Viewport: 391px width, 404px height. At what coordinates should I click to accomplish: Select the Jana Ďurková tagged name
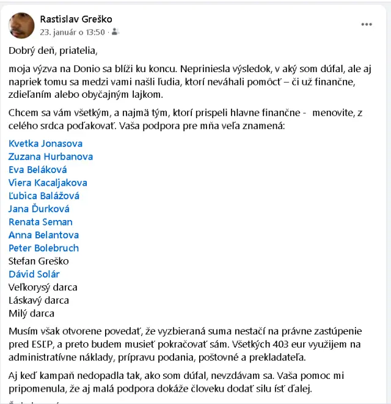(x=39, y=209)
